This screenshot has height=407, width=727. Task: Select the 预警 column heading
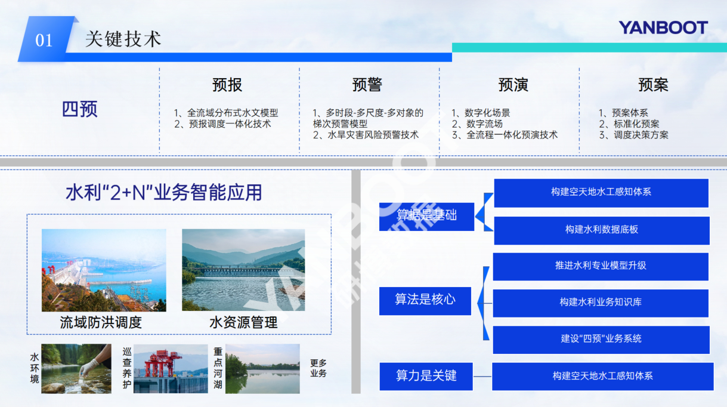(x=367, y=85)
